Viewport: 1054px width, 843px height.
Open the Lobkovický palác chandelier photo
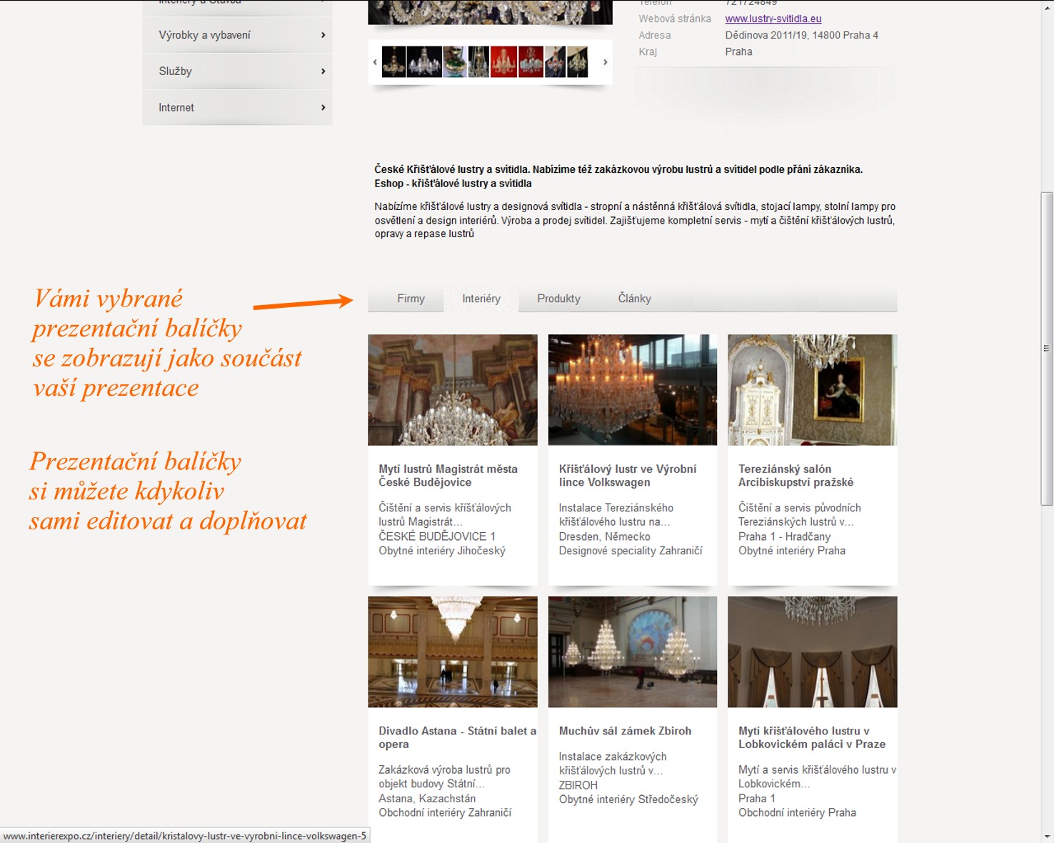tap(813, 652)
